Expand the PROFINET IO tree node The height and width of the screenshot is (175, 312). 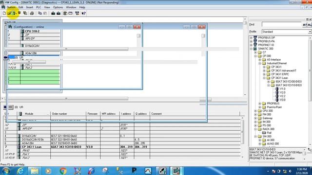[x=251, y=45]
